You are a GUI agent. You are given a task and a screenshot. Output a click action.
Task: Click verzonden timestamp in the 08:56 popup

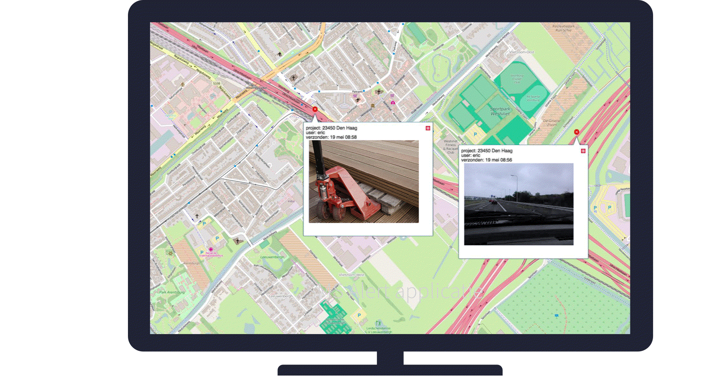[x=486, y=160]
